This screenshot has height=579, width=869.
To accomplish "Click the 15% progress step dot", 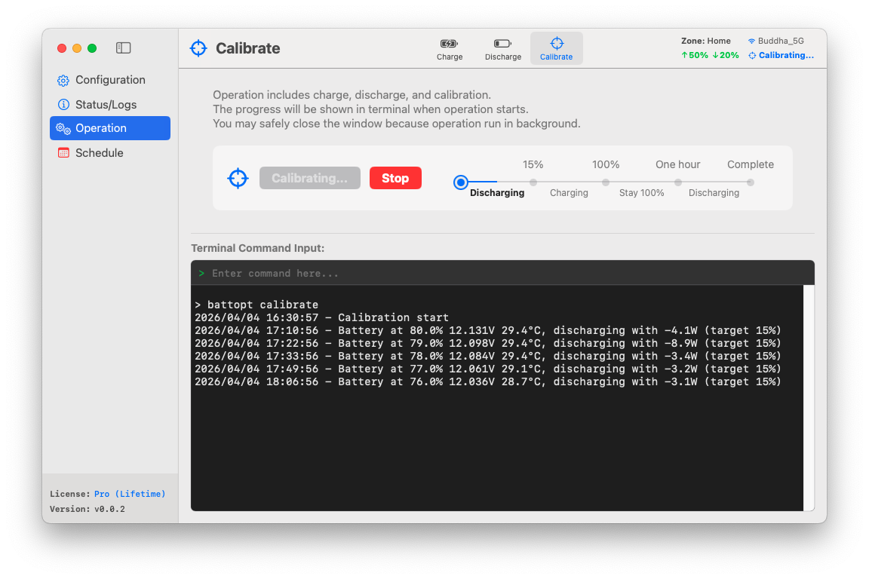I will 533,182.
